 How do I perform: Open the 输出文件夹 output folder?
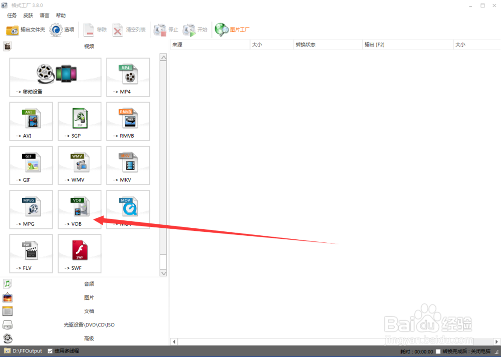coord(26,30)
